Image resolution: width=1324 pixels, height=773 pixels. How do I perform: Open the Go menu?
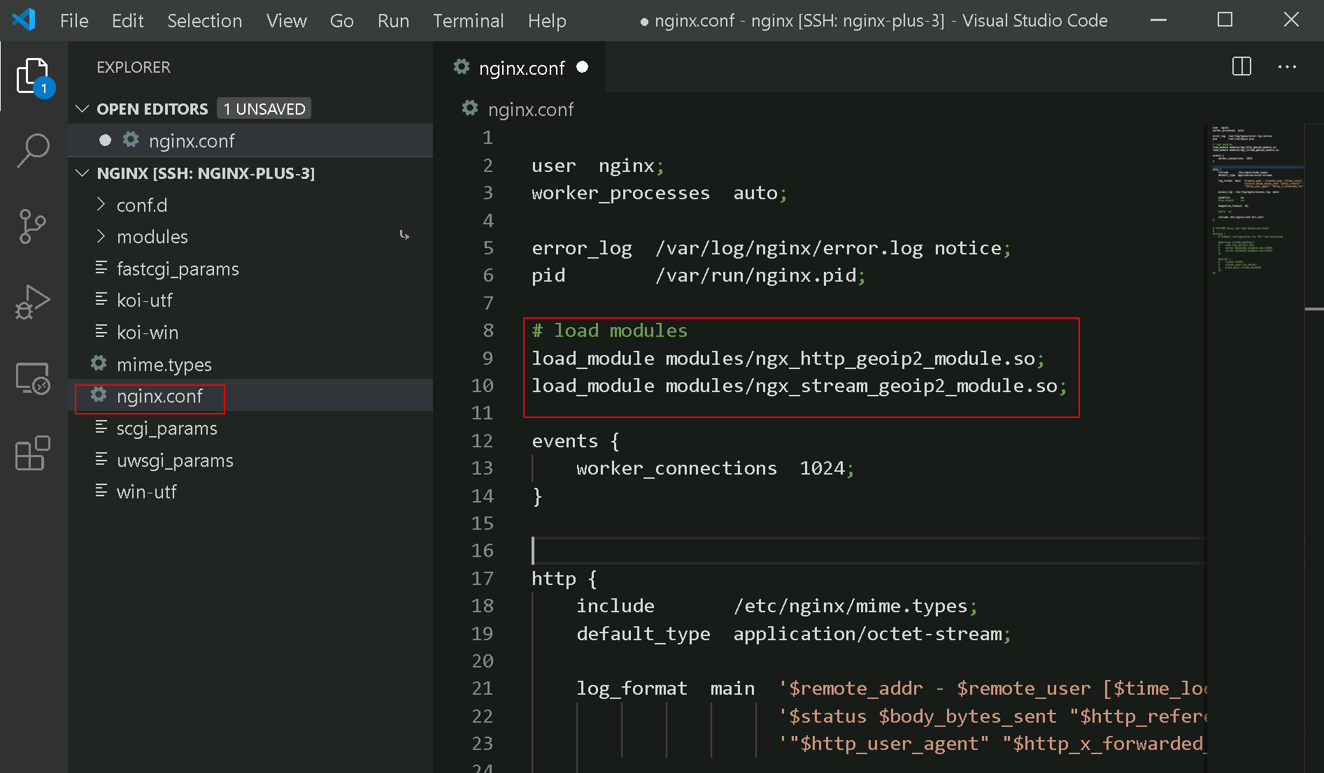[341, 21]
